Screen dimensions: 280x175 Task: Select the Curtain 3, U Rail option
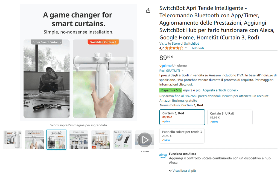click(230, 117)
